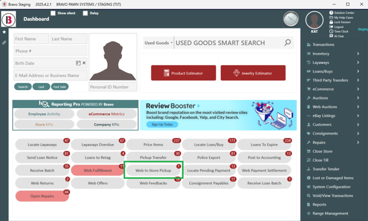Click the Fast Sale button
Image resolution: width=368 pixels, height=221 pixels.
coord(60,87)
